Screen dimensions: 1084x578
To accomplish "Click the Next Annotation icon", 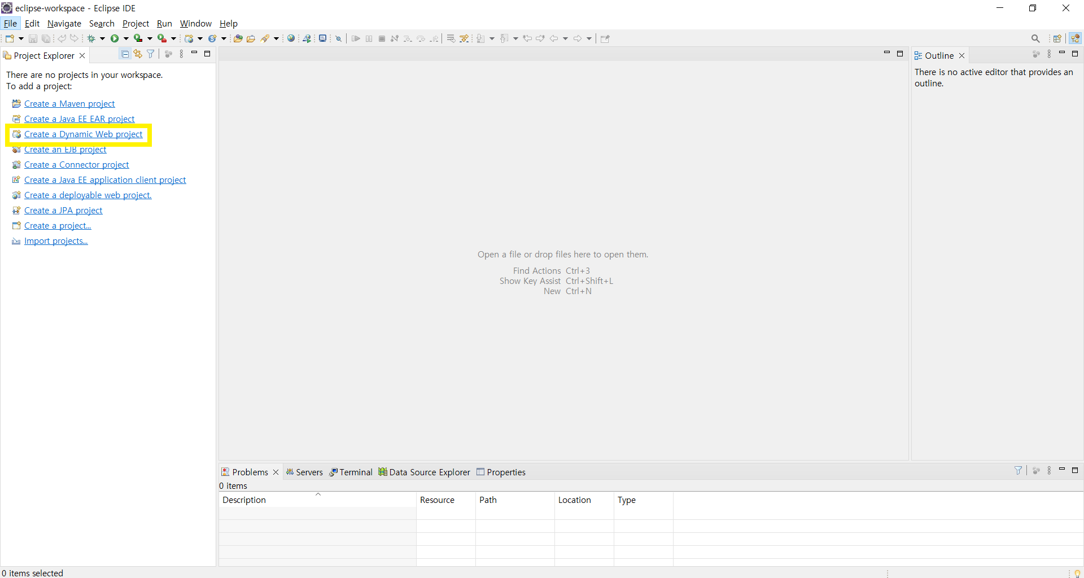I will 480,38.
